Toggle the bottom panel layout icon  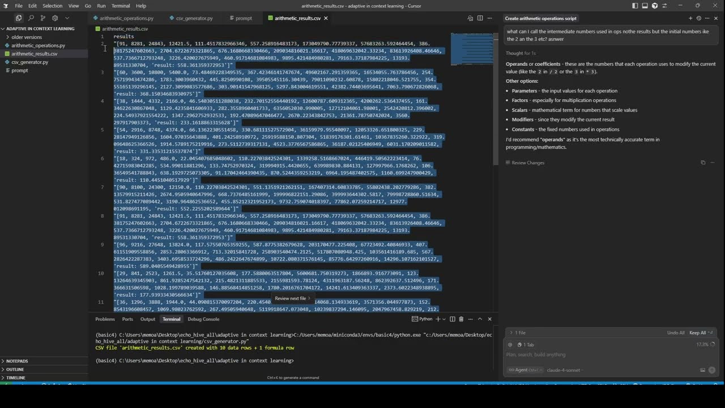pyautogui.click(x=645, y=6)
